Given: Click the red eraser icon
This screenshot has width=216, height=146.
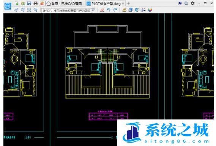Looking at the screenshot, I should 102,10.
